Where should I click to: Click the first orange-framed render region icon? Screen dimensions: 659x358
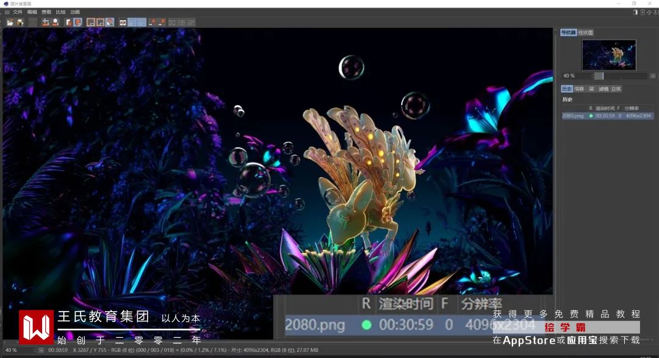[91, 22]
